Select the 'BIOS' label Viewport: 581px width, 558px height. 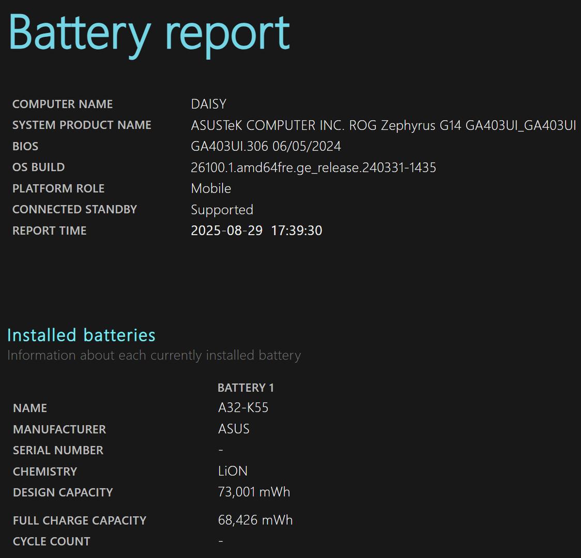click(x=25, y=146)
